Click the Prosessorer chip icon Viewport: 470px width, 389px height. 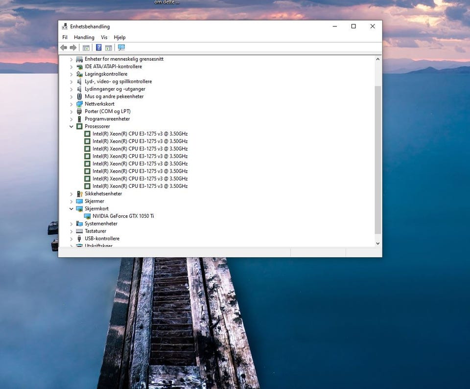pyautogui.click(x=79, y=126)
